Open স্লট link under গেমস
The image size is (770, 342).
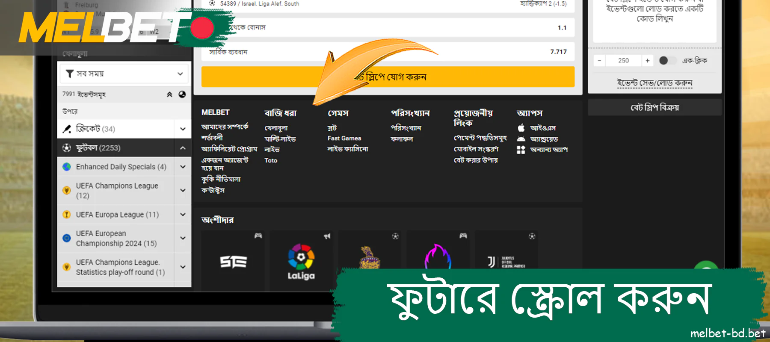point(332,128)
